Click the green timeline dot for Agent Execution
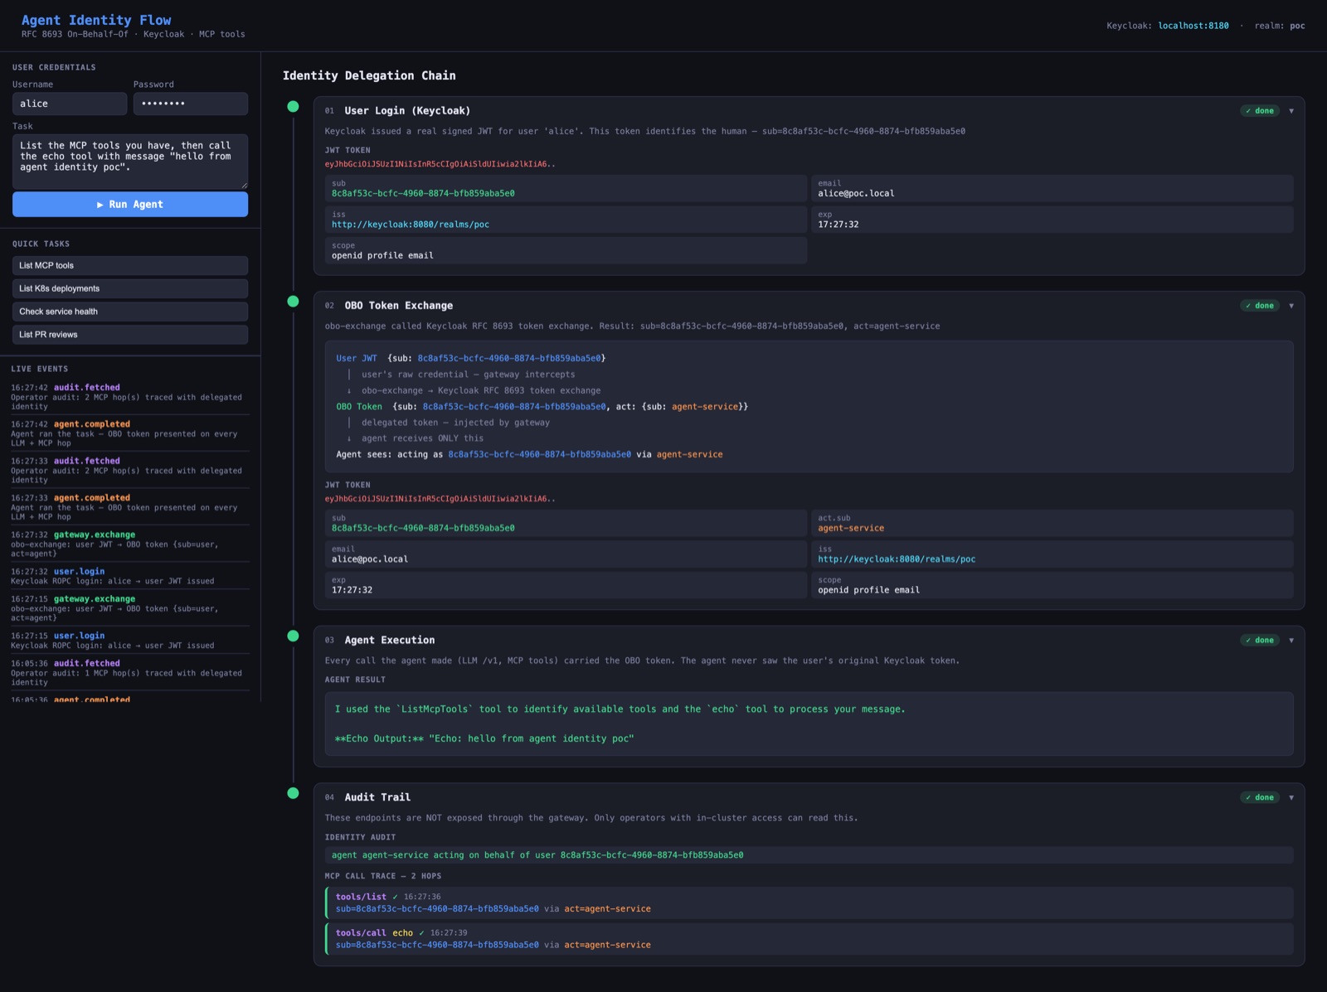Image resolution: width=1327 pixels, height=992 pixels. (293, 636)
